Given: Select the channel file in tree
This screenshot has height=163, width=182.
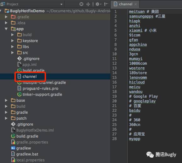Looking at the screenshot, I should point(30,77).
